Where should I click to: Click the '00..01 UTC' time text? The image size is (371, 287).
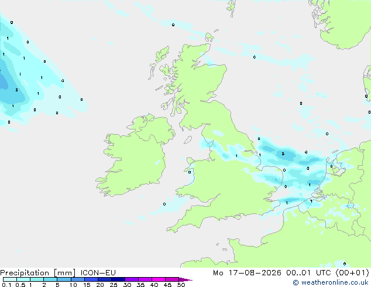pos(308,273)
